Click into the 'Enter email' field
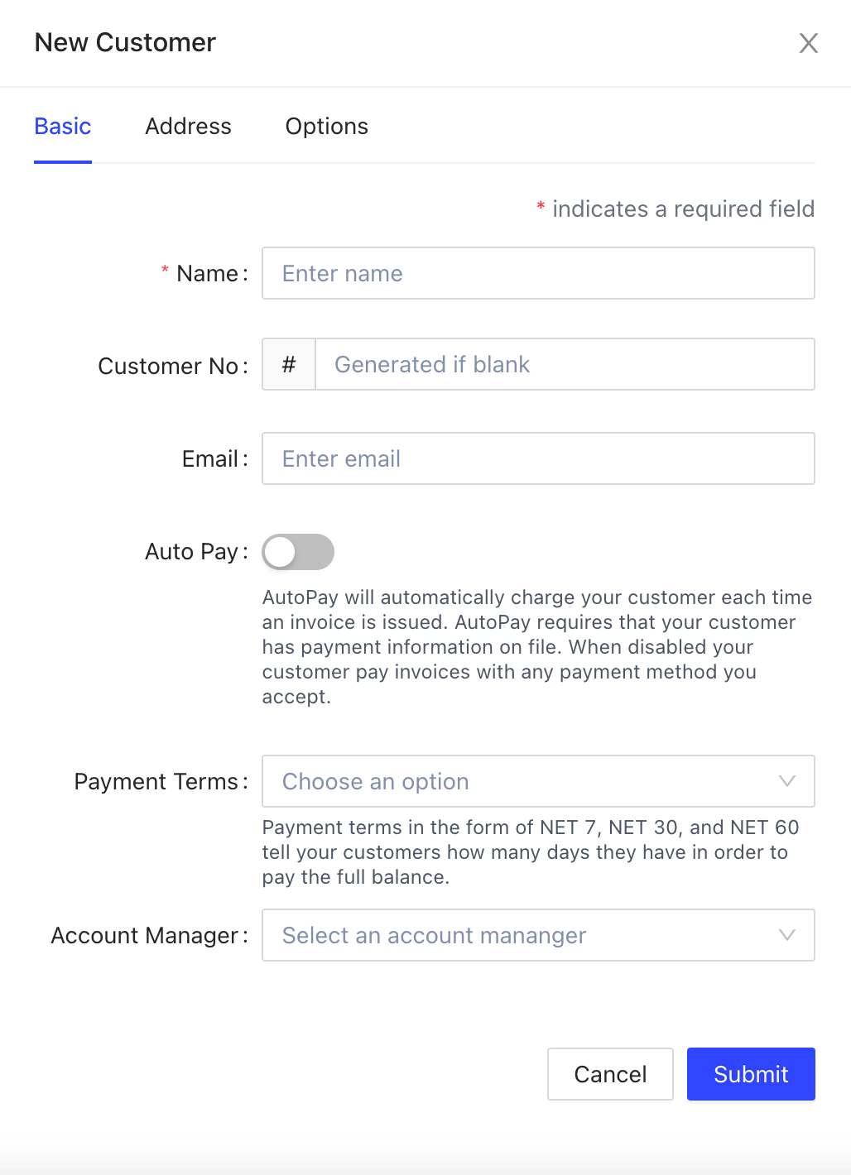The height and width of the screenshot is (1175, 851). (538, 458)
